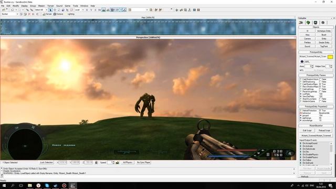Image resolution: width=336 pixels, height=189 pixels.
Task: Click the Undo icon in the main toolbar
Action: pyautogui.click(x=13, y=10)
